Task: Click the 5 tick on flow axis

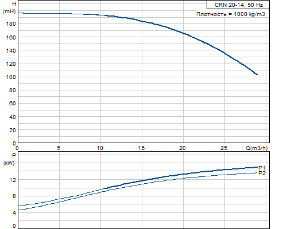Action: (59, 148)
